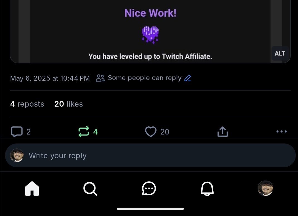Open the three-dot post options menu
This screenshot has width=298, height=216.
tap(281, 131)
